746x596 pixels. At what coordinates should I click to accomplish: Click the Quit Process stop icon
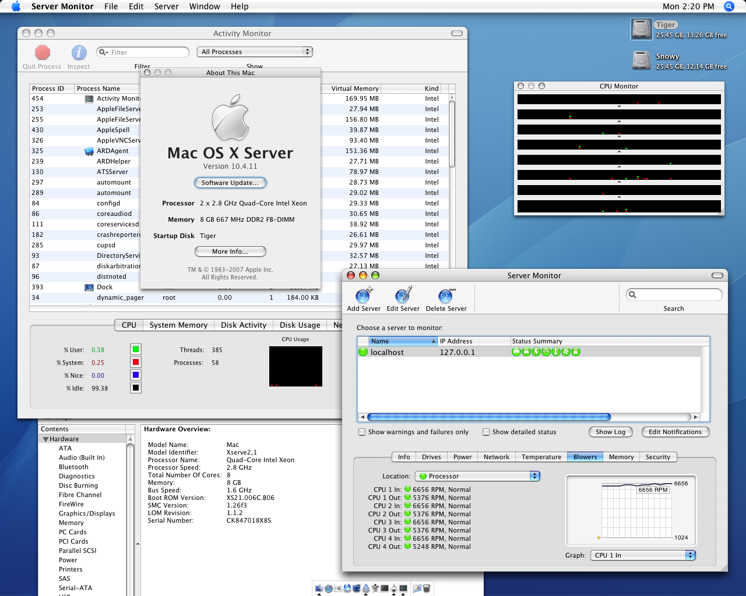click(x=43, y=52)
